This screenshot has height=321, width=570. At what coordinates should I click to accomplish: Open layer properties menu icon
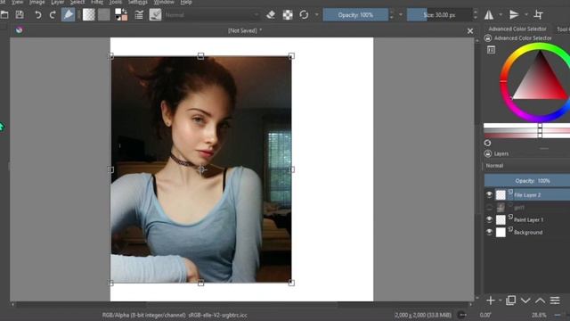(x=555, y=300)
